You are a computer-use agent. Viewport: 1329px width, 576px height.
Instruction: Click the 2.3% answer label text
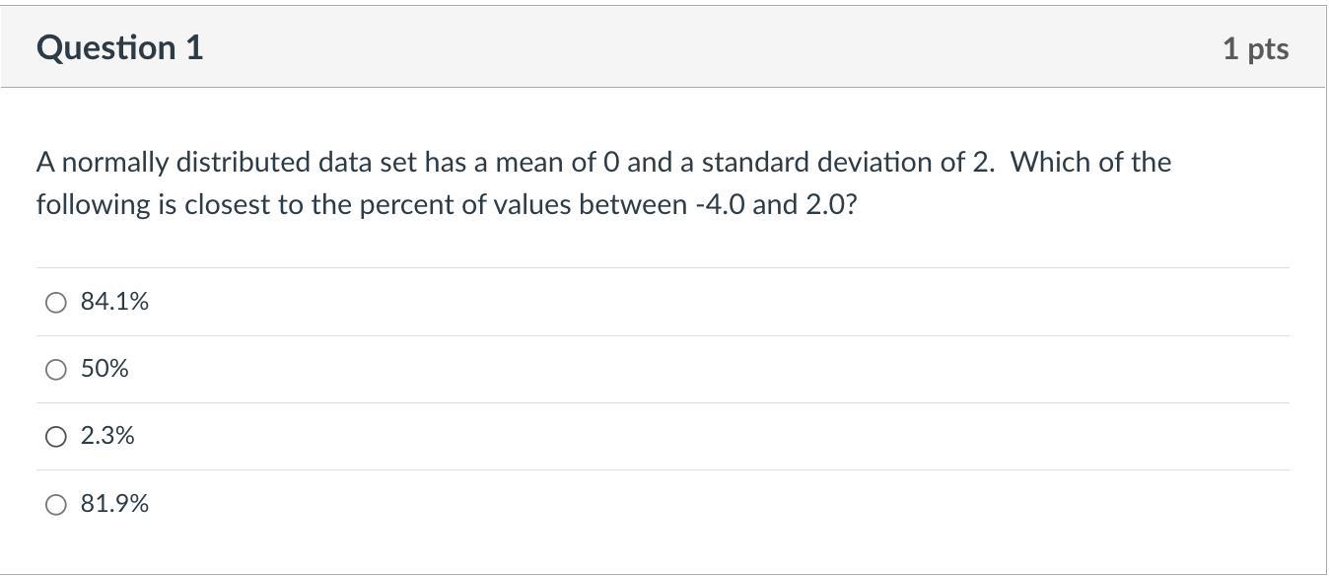tap(107, 436)
